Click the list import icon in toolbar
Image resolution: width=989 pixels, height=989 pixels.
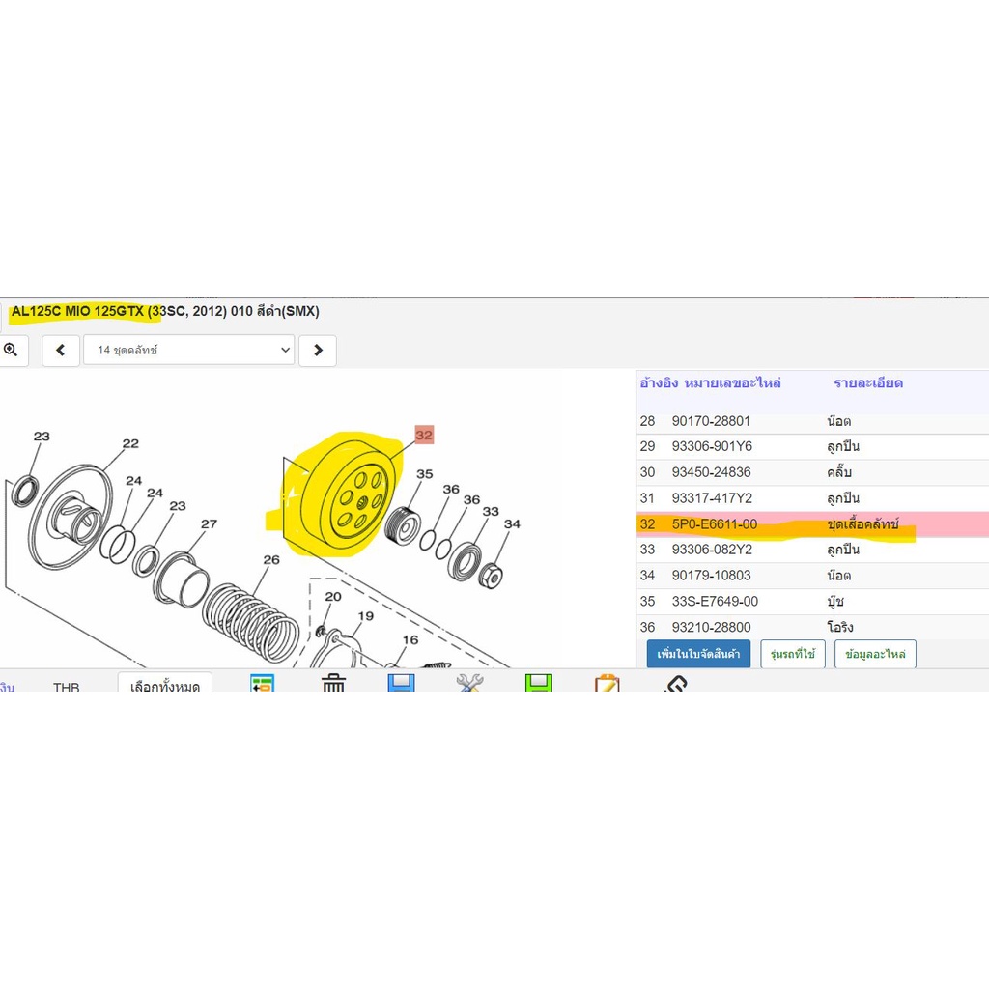263,683
